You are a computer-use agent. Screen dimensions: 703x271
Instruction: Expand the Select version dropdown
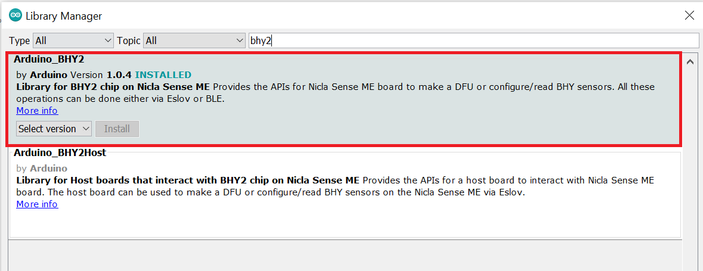(54, 129)
